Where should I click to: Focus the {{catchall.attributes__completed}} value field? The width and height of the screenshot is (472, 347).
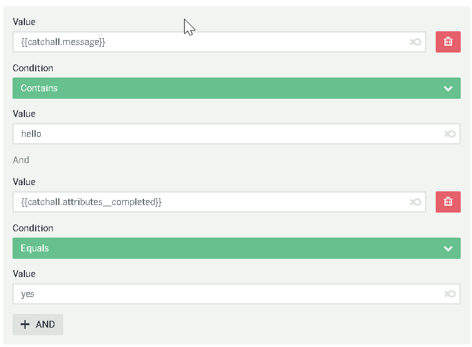pyautogui.click(x=219, y=202)
